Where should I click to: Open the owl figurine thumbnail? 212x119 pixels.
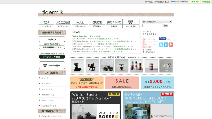pos(122,66)
